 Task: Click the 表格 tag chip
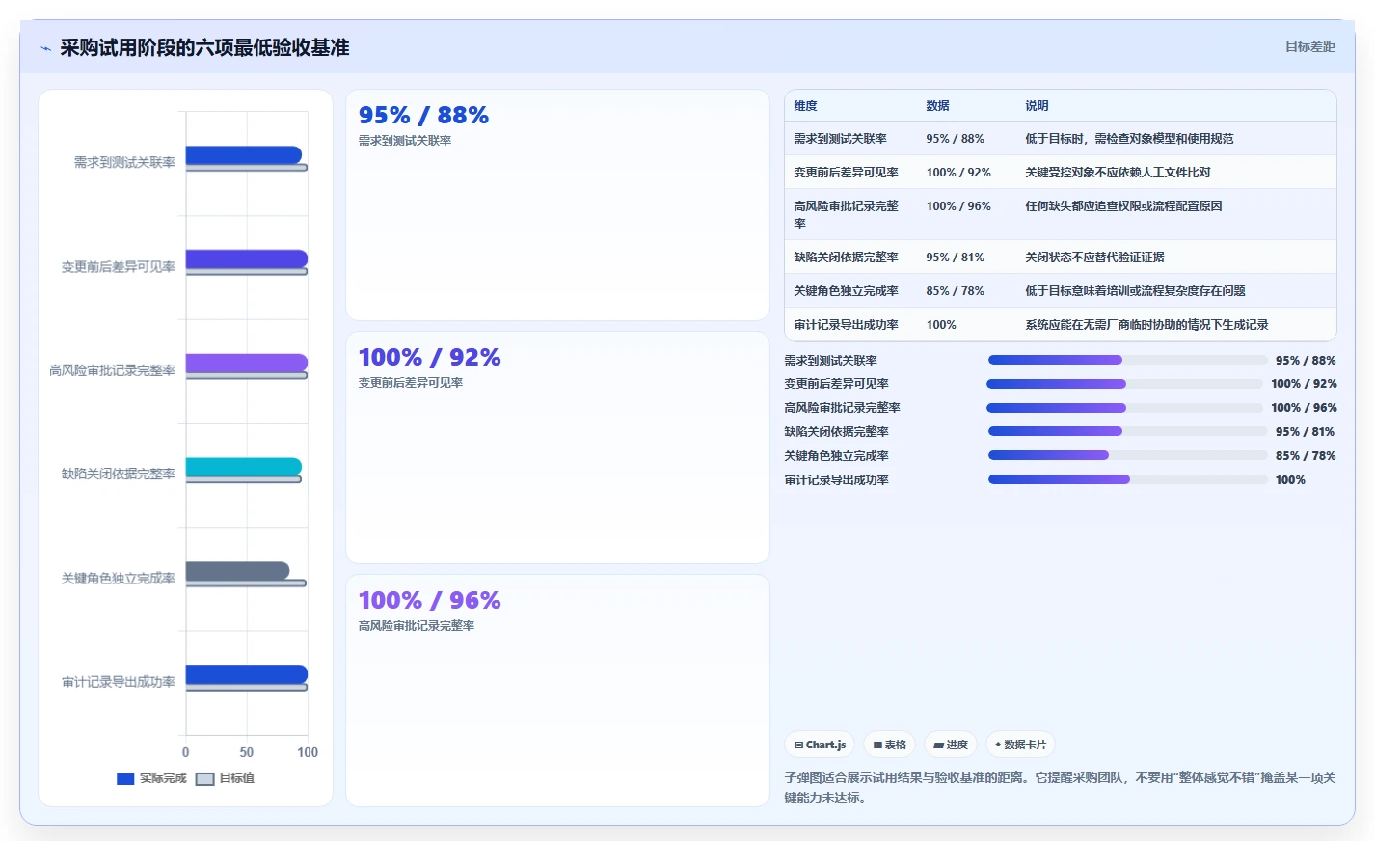[x=889, y=745]
